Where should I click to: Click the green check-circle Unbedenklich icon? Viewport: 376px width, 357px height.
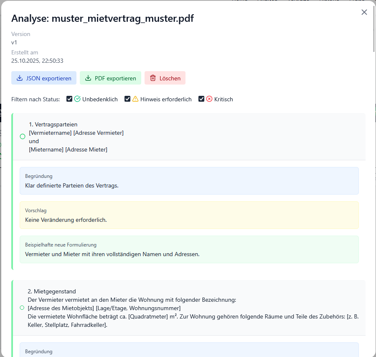coord(77,99)
